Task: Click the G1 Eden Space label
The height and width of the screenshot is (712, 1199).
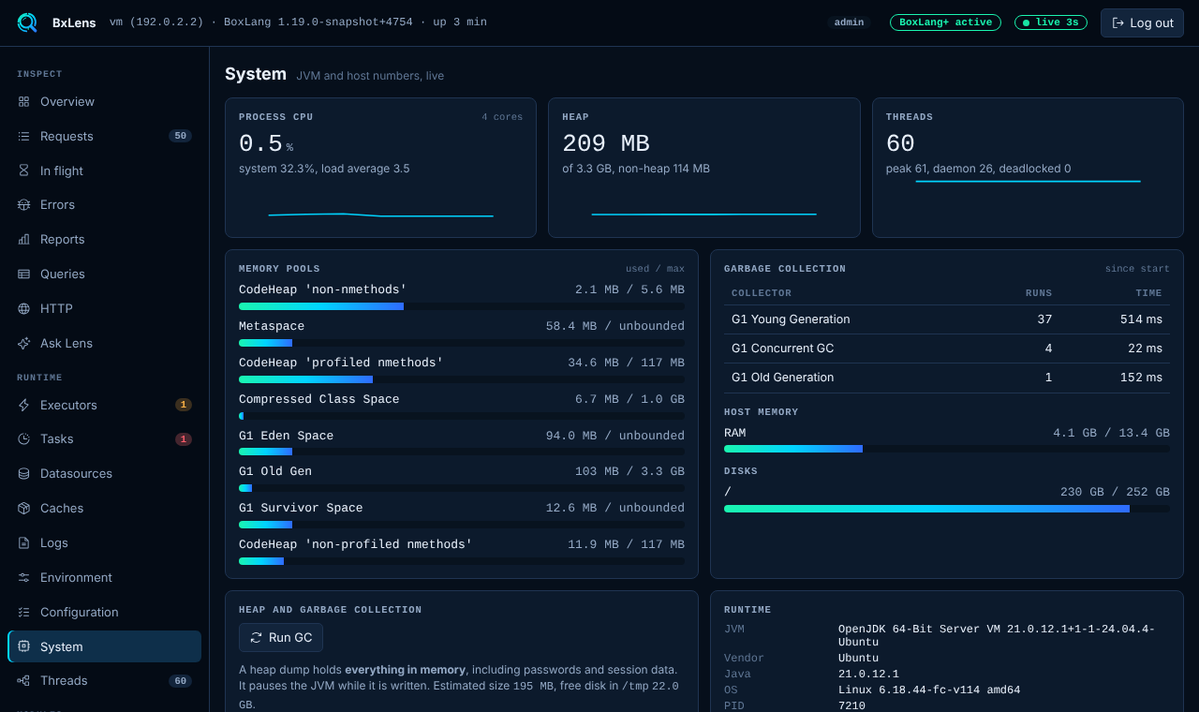Action: (286, 436)
